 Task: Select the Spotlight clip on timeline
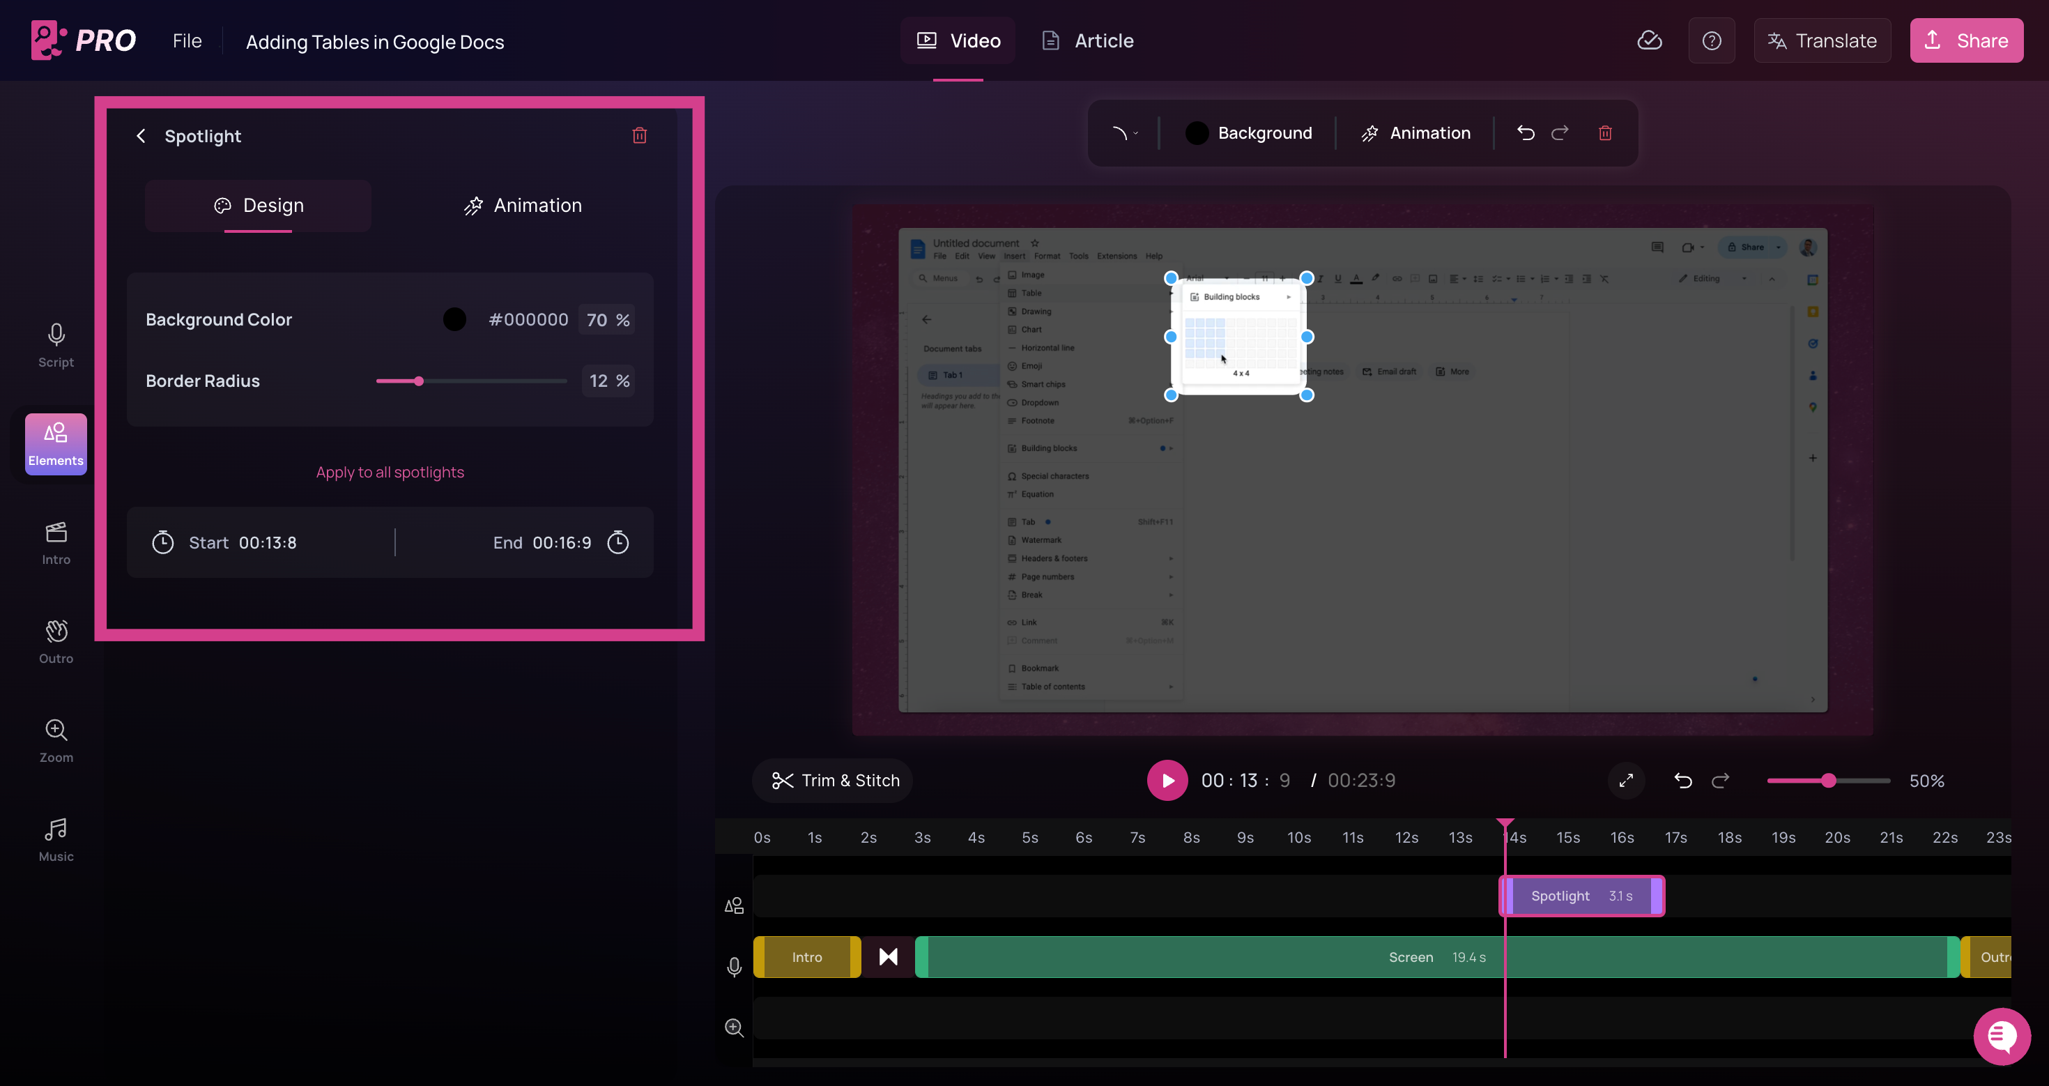click(x=1581, y=896)
